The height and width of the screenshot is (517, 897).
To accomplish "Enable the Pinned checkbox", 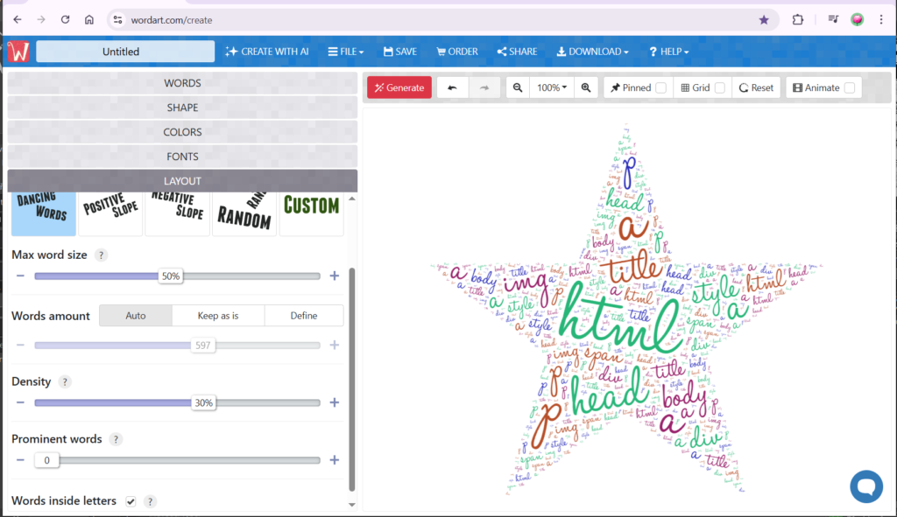I will [x=661, y=87].
